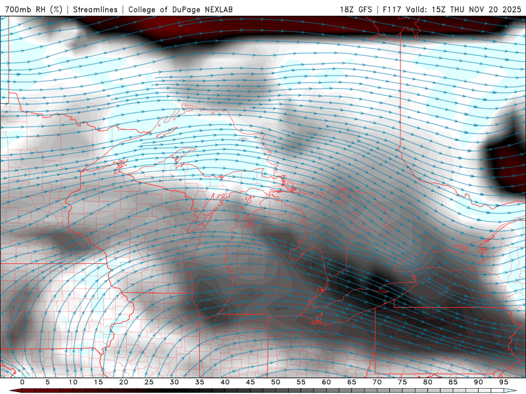Viewport: 526px width, 394px height.
Task: Select the "35" scale label
Action: pyautogui.click(x=200, y=382)
